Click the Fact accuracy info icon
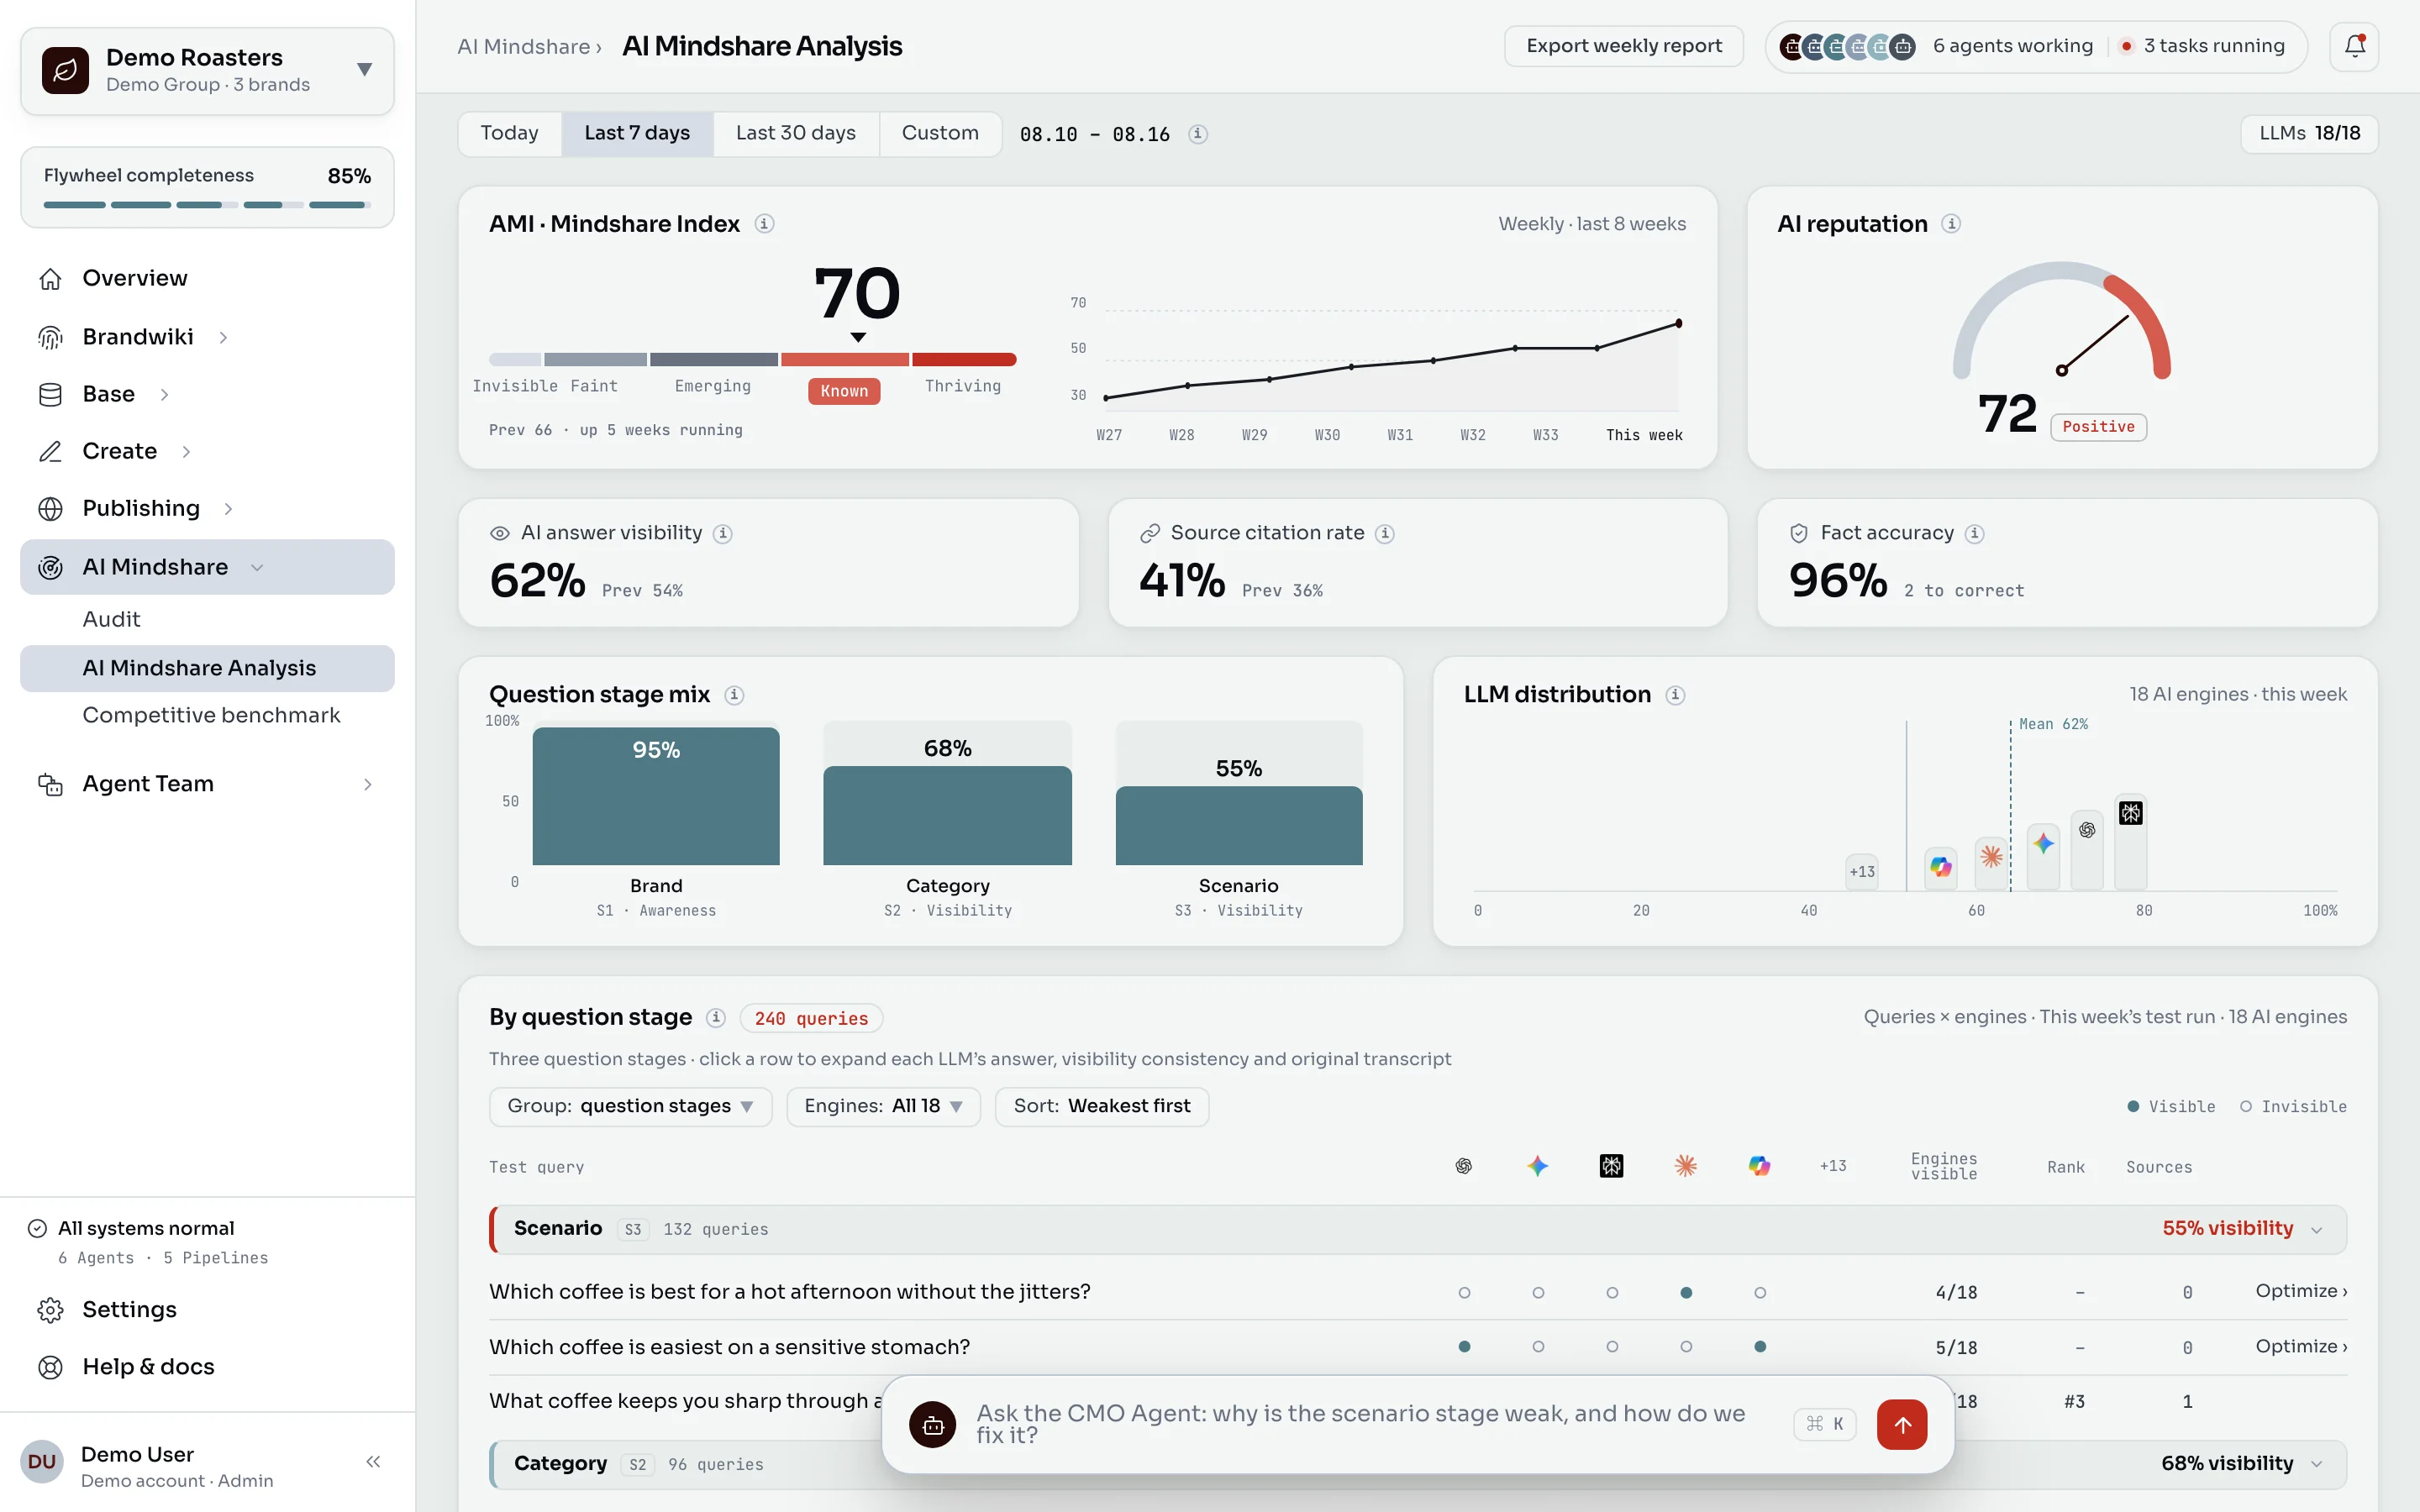This screenshot has width=2420, height=1512. coord(1974,534)
